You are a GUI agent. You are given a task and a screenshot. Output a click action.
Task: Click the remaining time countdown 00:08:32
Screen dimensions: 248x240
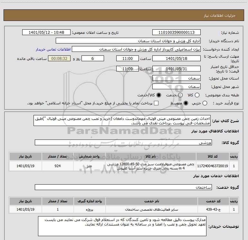[59, 58]
